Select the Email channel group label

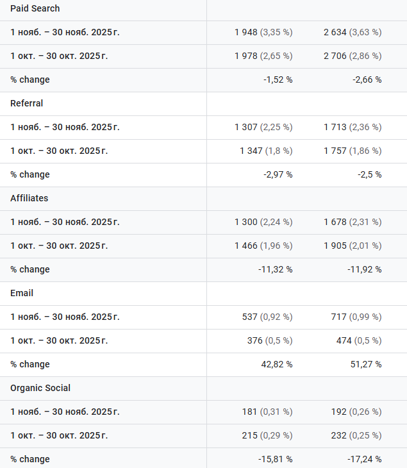tap(22, 293)
